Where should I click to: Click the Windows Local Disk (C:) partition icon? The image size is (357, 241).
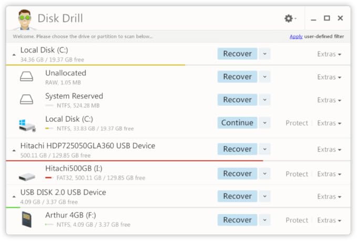pos(26,124)
